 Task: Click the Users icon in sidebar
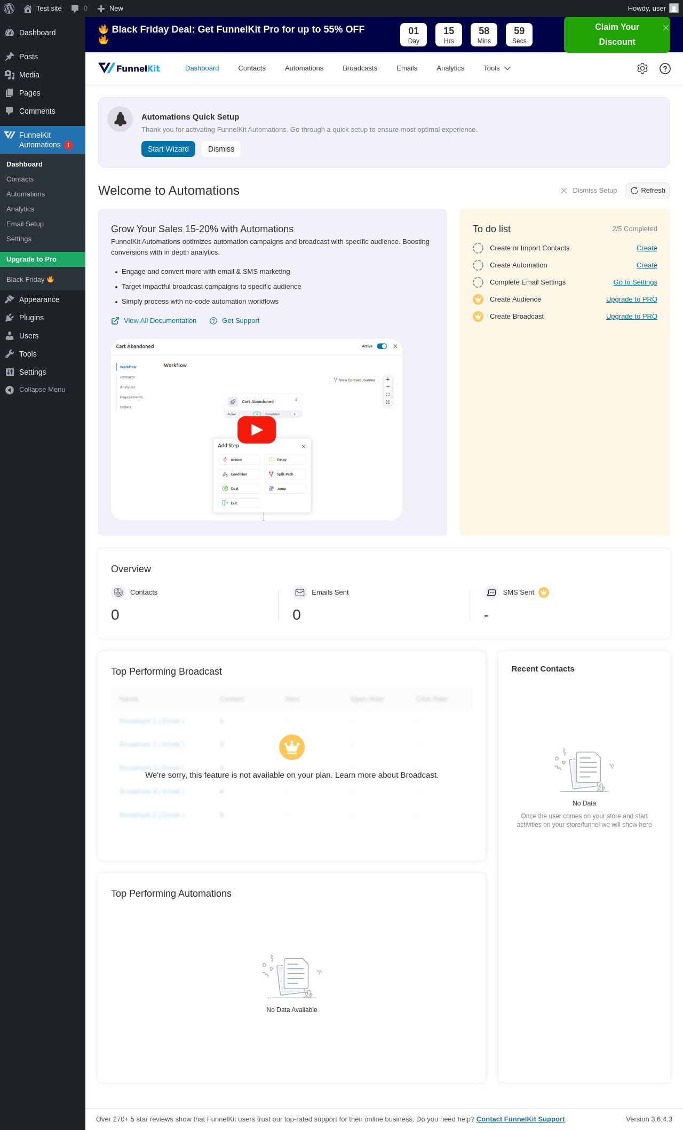point(10,336)
